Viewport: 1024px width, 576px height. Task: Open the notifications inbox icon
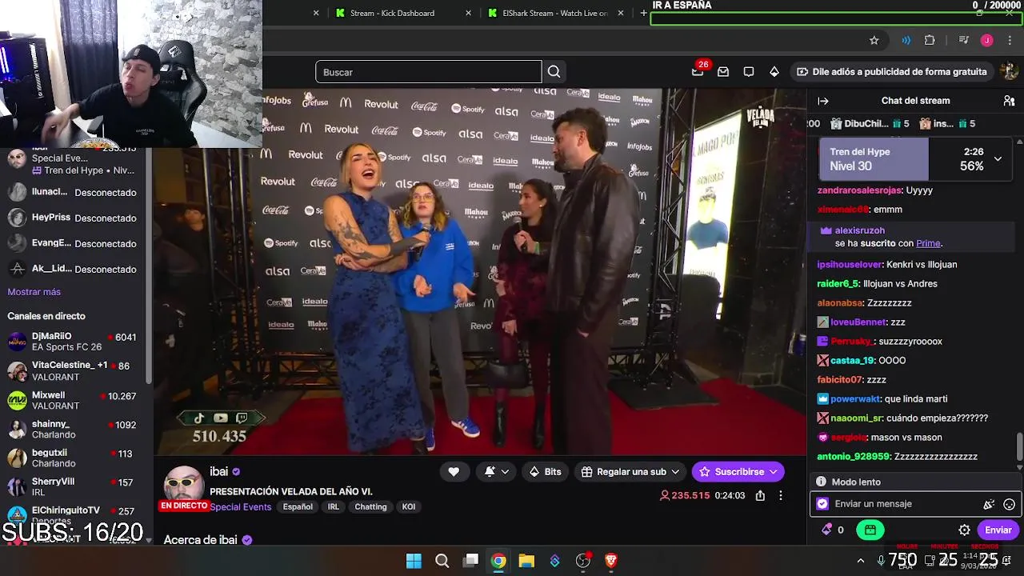pos(723,72)
